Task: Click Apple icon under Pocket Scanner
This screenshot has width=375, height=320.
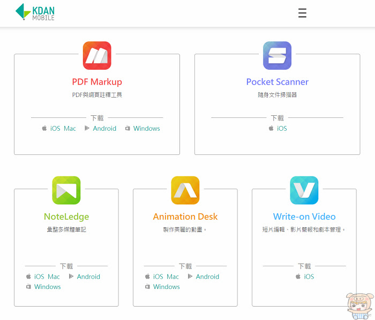Action: pos(271,128)
